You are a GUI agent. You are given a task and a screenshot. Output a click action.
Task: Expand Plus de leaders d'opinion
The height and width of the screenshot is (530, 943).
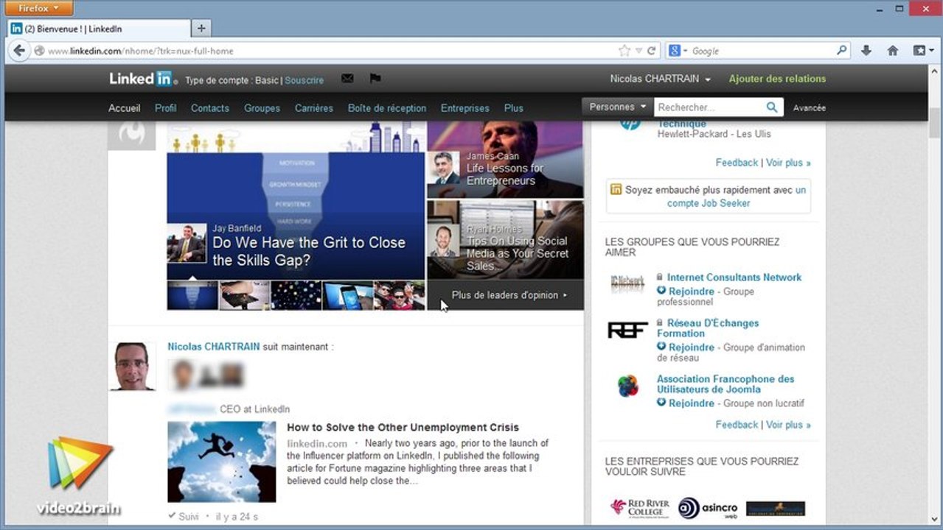click(509, 295)
